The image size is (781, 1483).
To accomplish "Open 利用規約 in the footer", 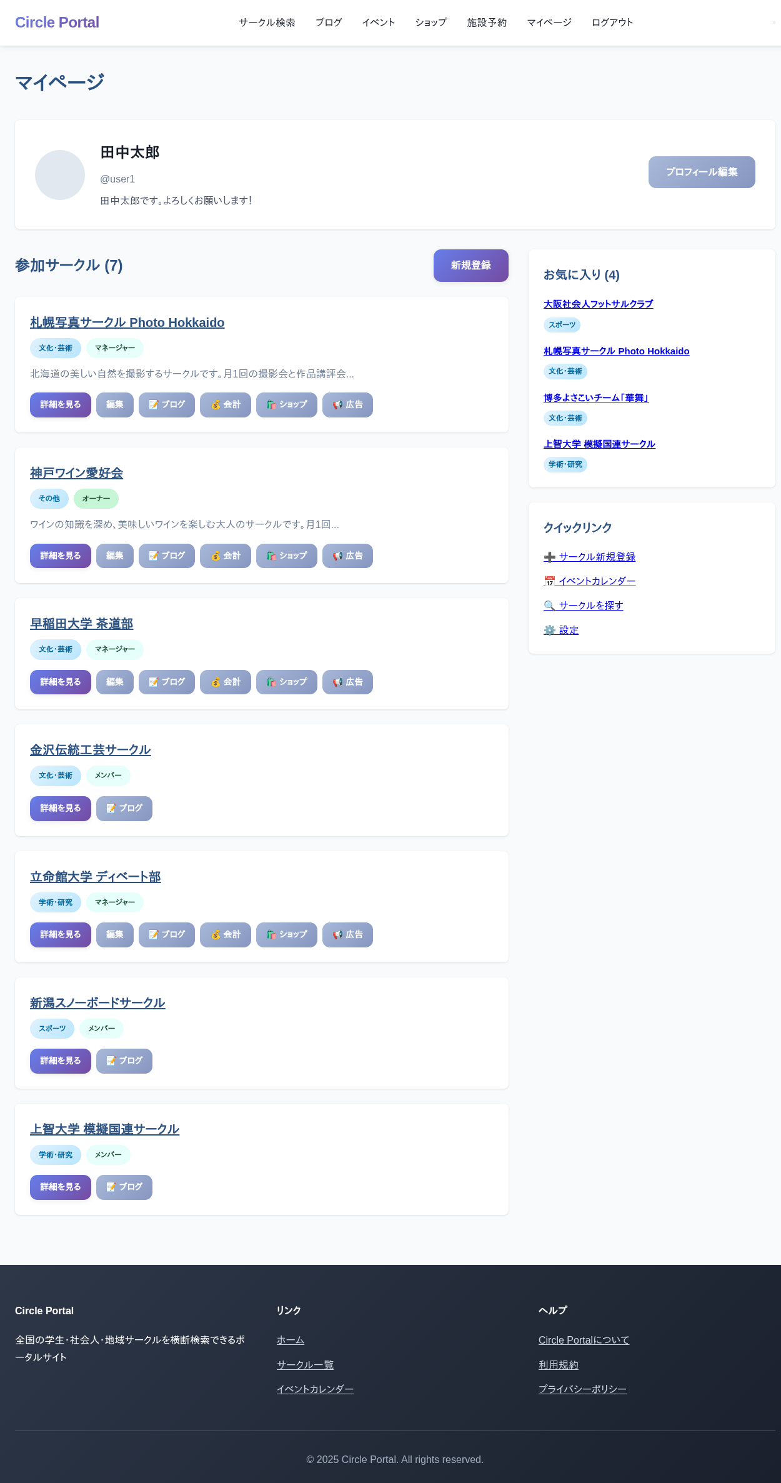I will coord(559,1365).
